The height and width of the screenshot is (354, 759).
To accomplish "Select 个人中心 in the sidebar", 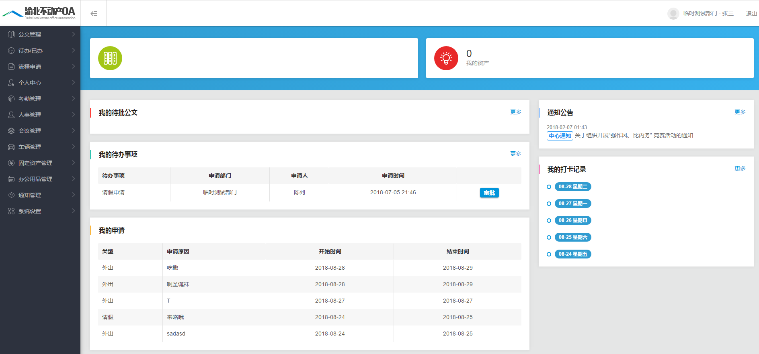I will (x=30, y=83).
